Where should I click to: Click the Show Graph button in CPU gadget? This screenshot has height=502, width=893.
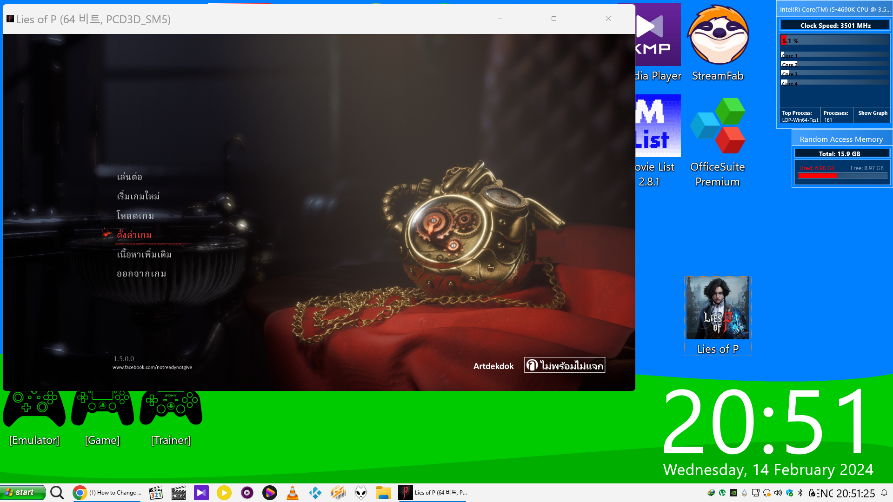[x=873, y=113]
